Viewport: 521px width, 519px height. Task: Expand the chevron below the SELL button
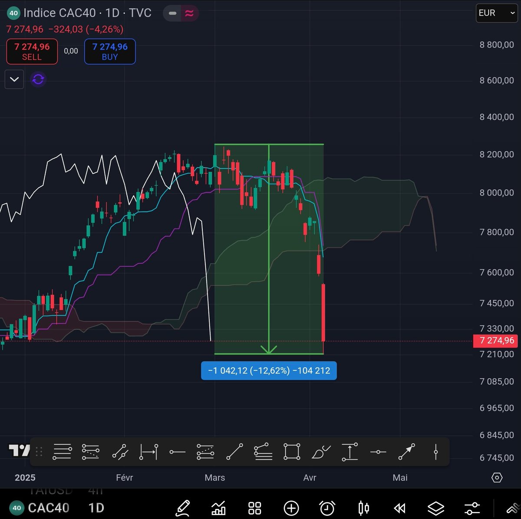coord(14,79)
